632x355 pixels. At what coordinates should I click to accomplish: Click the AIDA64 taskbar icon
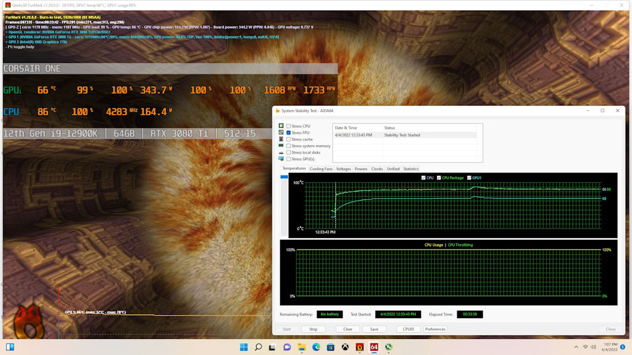(374, 347)
